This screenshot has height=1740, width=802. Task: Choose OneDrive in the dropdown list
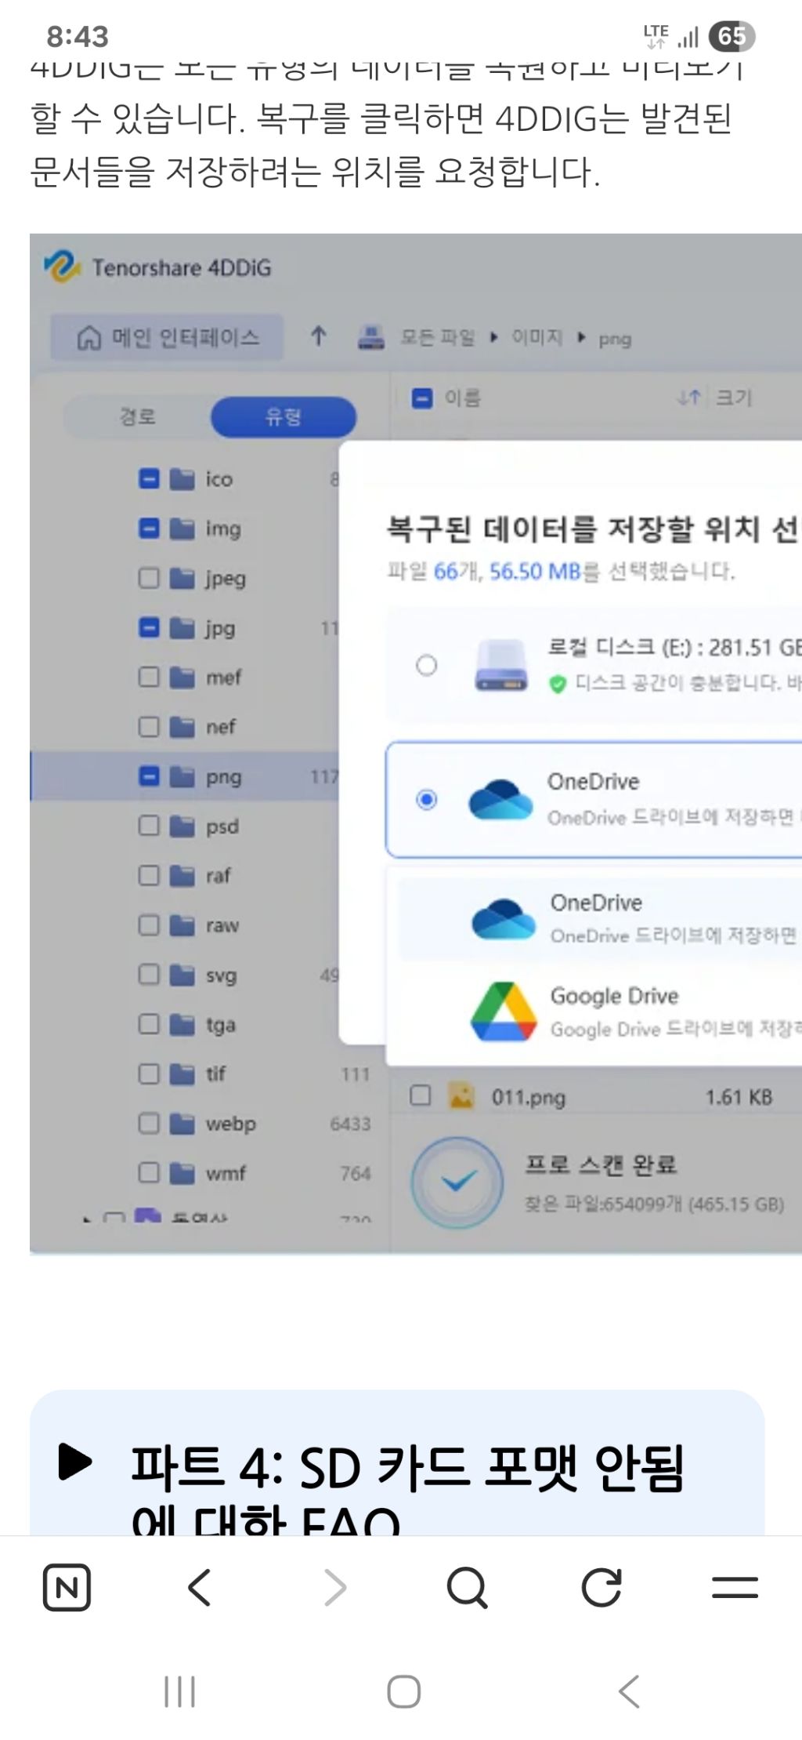[599, 918]
